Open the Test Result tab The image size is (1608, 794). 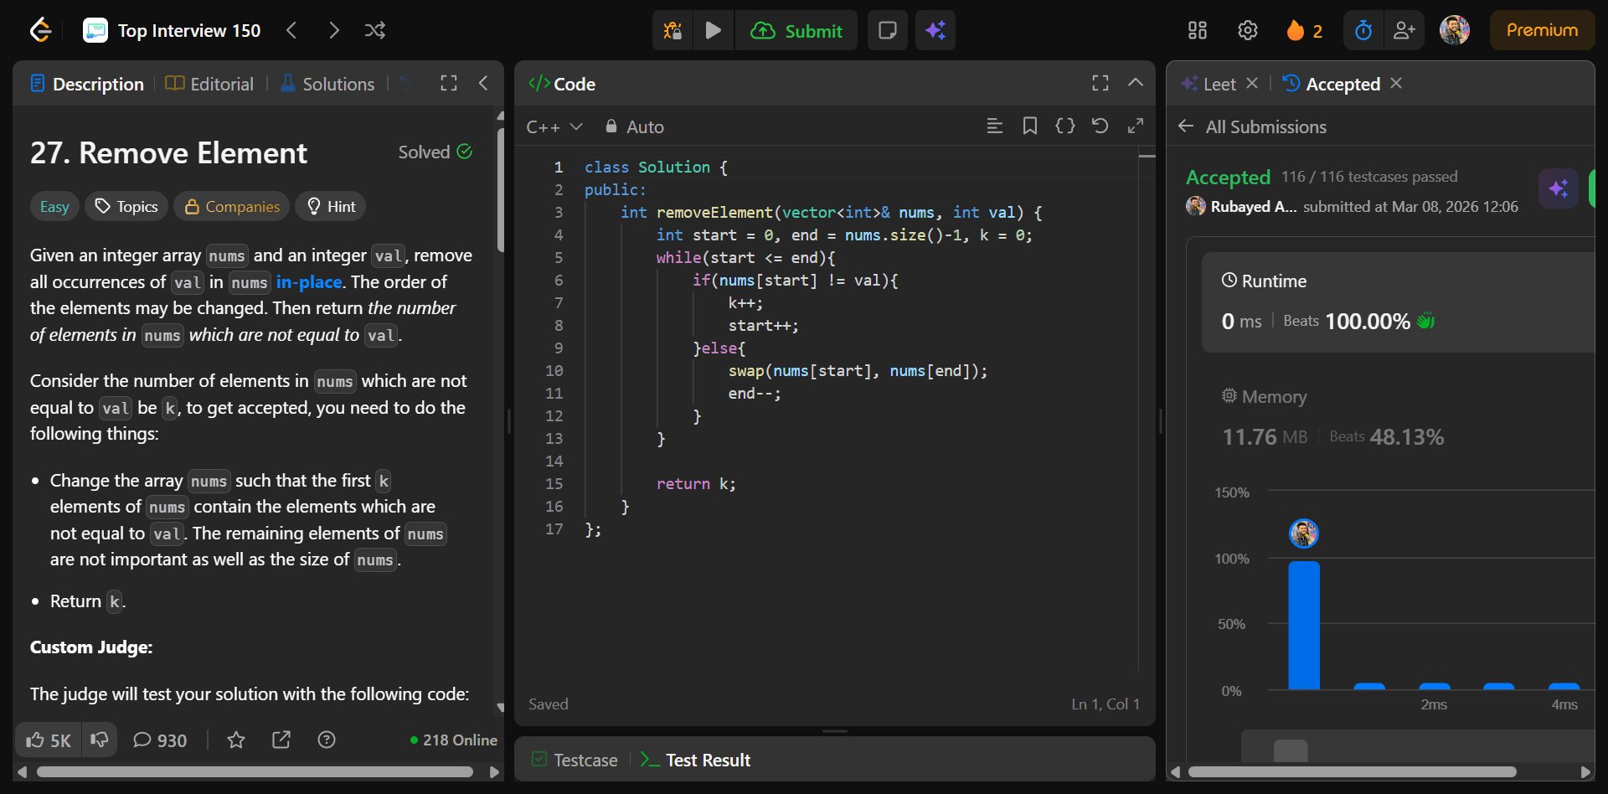(696, 760)
